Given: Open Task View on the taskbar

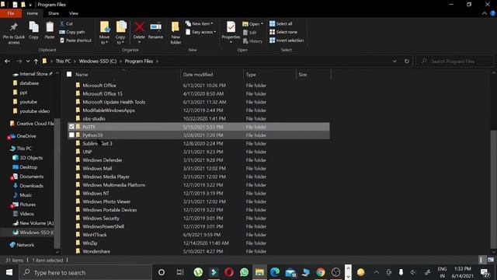Looking at the screenshot, I should point(180,272).
